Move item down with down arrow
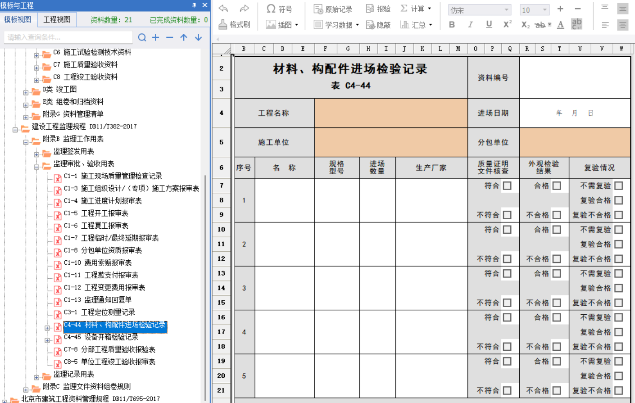This screenshot has height=403, width=635. pyautogui.click(x=198, y=37)
